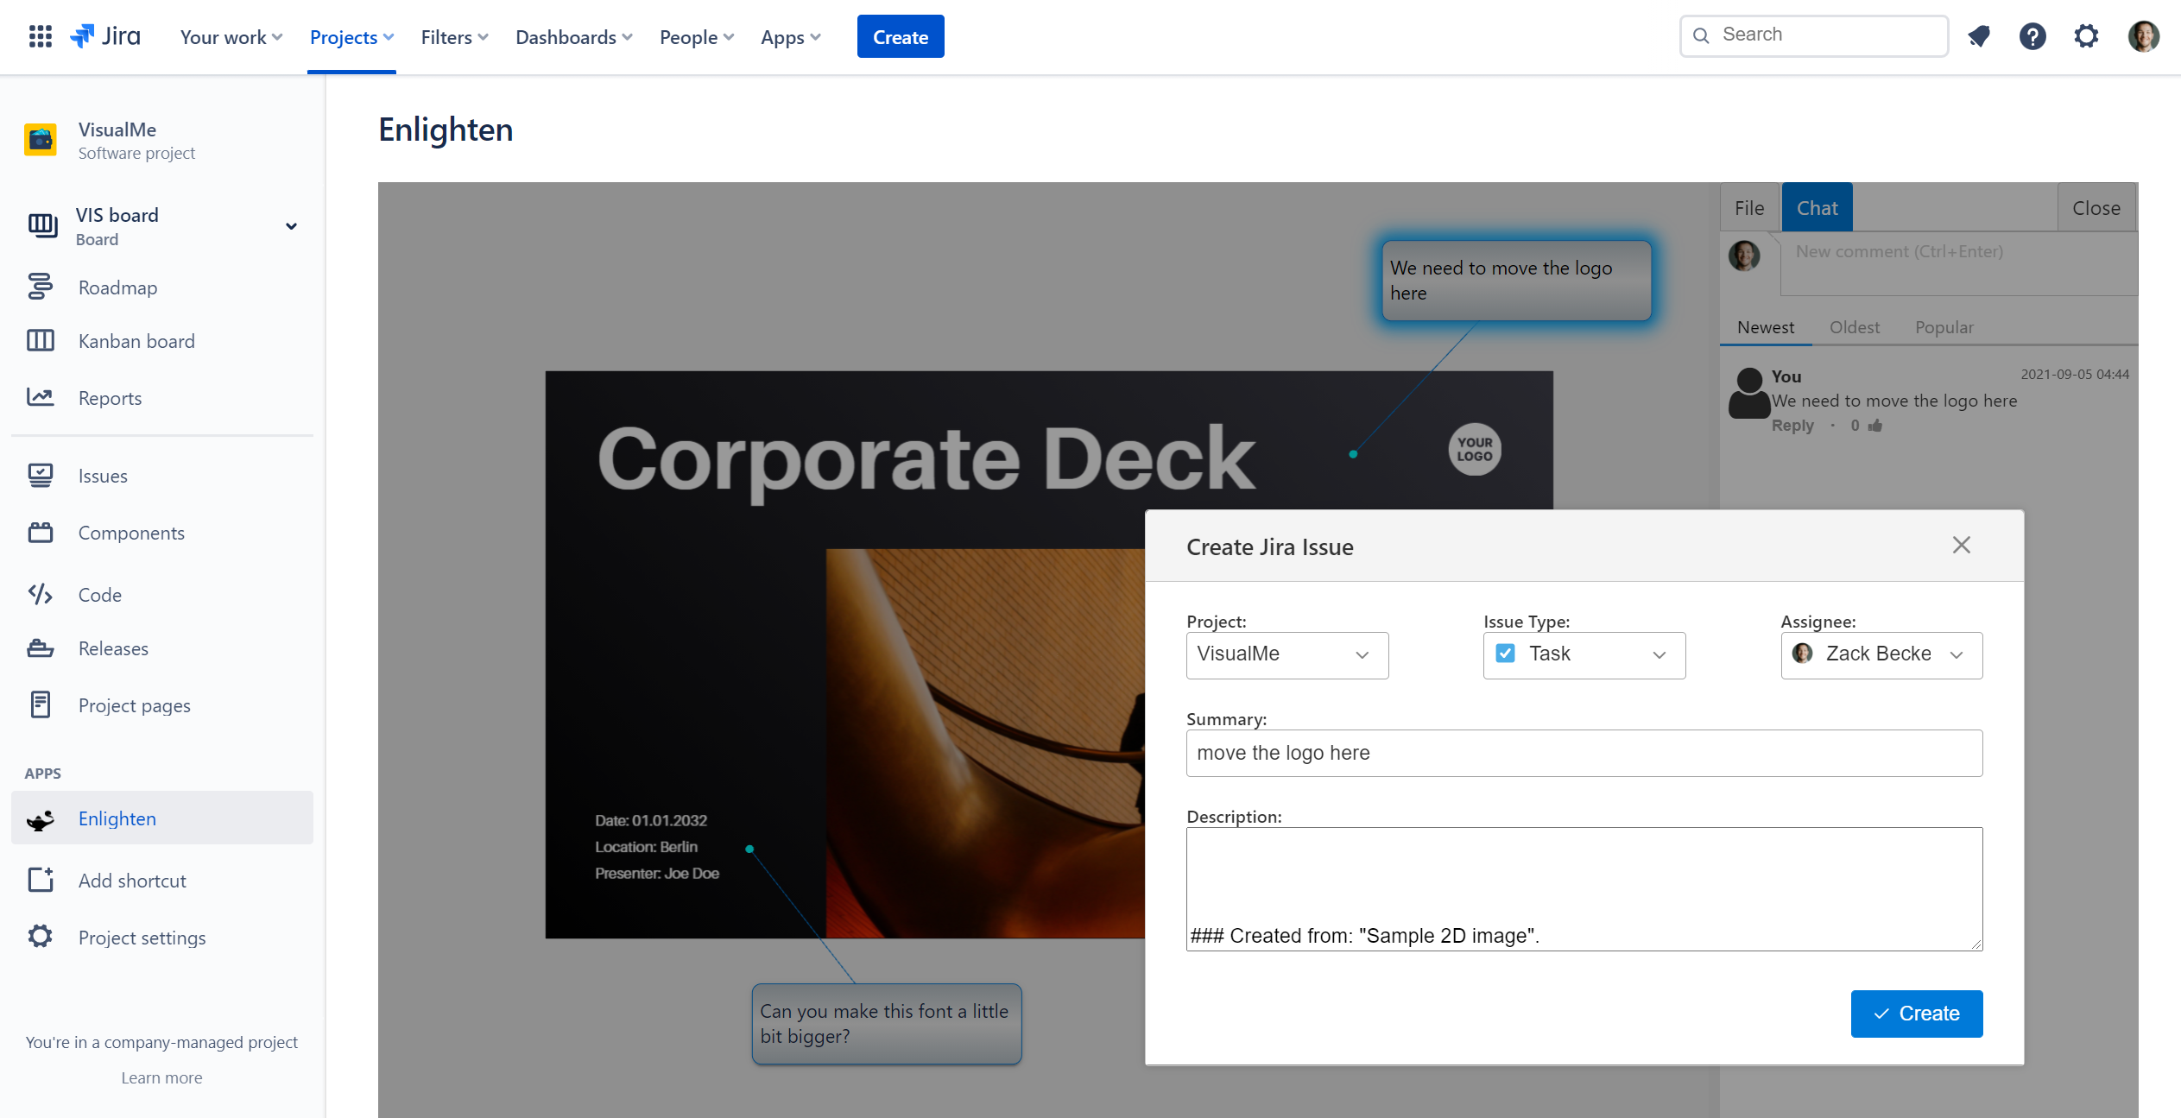Click the font-size comment annotation bubble

[886, 1024]
